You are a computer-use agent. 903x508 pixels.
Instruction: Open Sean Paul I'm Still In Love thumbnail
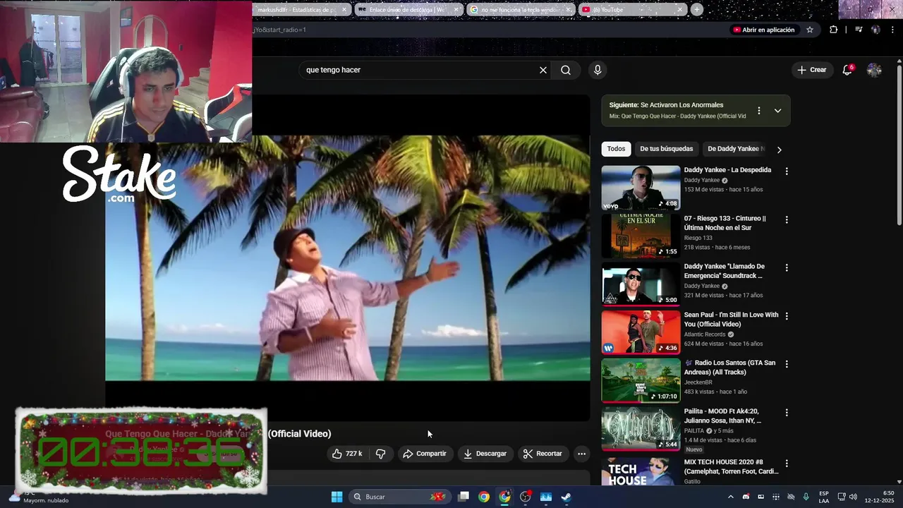(x=641, y=332)
